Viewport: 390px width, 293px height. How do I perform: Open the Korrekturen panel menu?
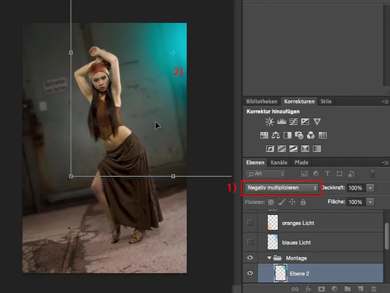tap(385, 102)
